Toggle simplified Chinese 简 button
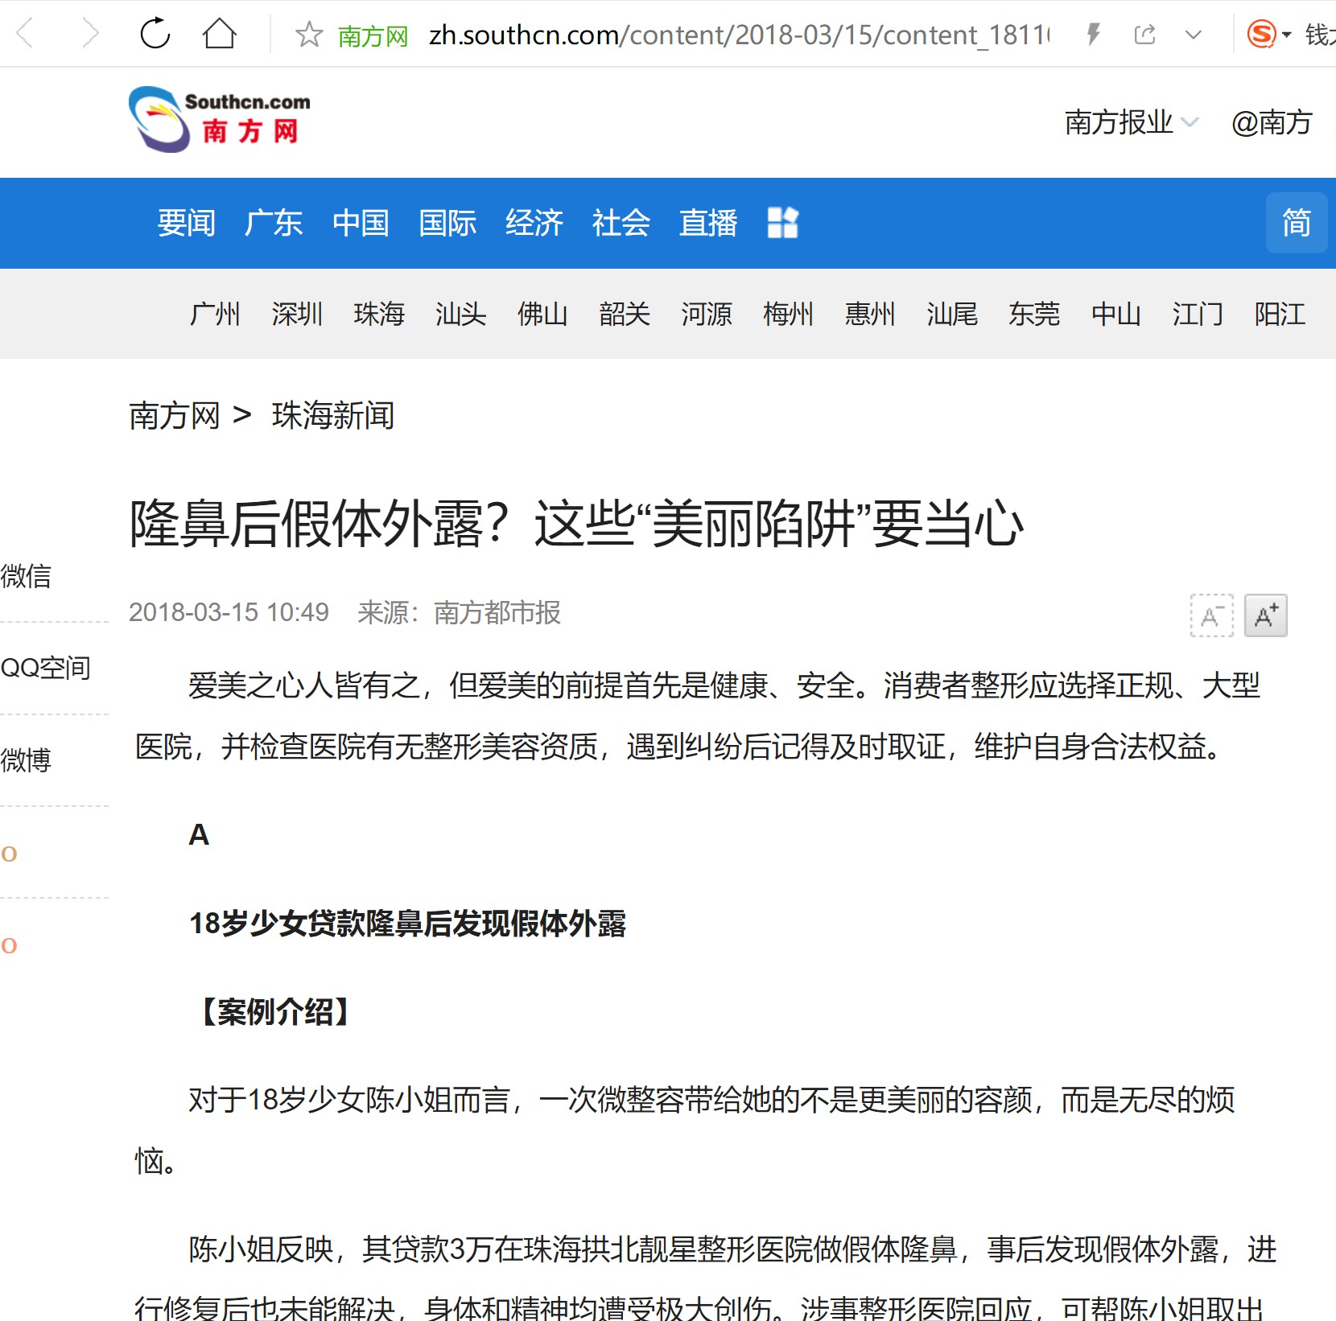This screenshot has width=1336, height=1321. [x=1297, y=223]
